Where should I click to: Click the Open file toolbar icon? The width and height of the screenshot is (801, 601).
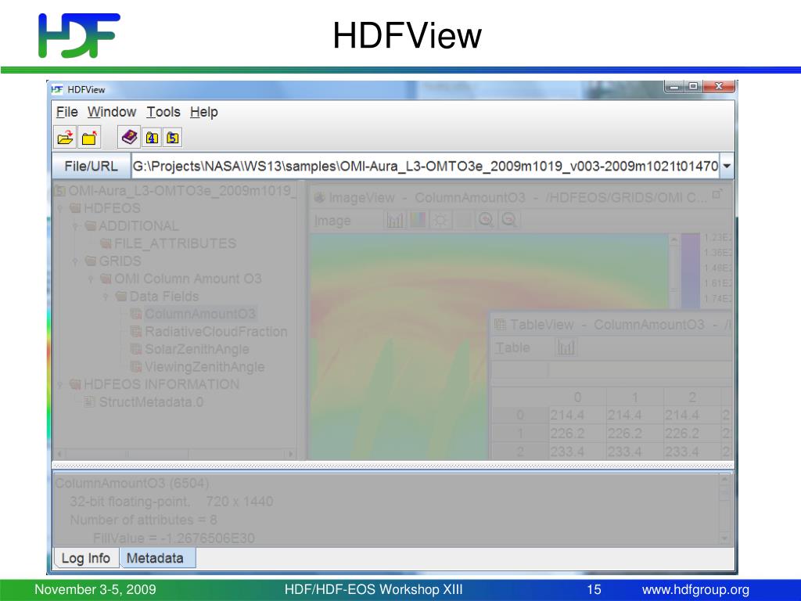[x=66, y=138]
